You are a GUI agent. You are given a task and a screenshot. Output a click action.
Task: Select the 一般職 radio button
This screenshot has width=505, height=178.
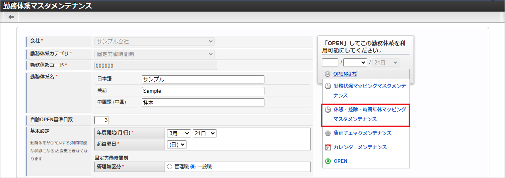pyautogui.click(x=193, y=166)
